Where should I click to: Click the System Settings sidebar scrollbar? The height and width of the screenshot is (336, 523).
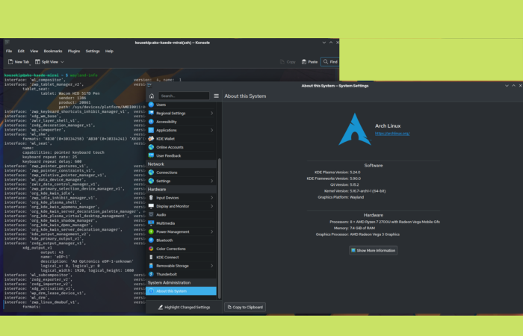(219, 228)
